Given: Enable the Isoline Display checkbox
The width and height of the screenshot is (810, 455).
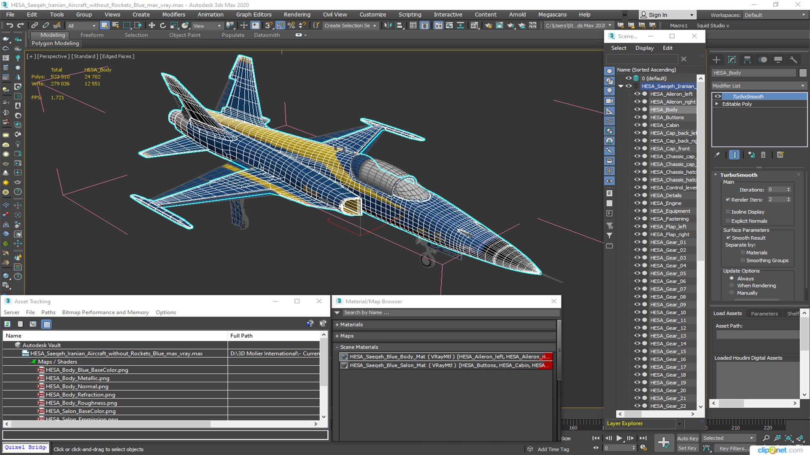Looking at the screenshot, I should pyautogui.click(x=728, y=212).
